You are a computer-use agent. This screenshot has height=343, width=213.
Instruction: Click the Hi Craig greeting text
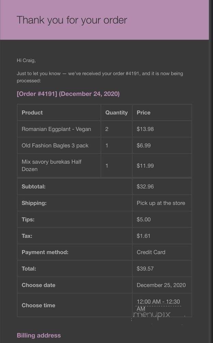pyautogui.click(x=26, y=60)
